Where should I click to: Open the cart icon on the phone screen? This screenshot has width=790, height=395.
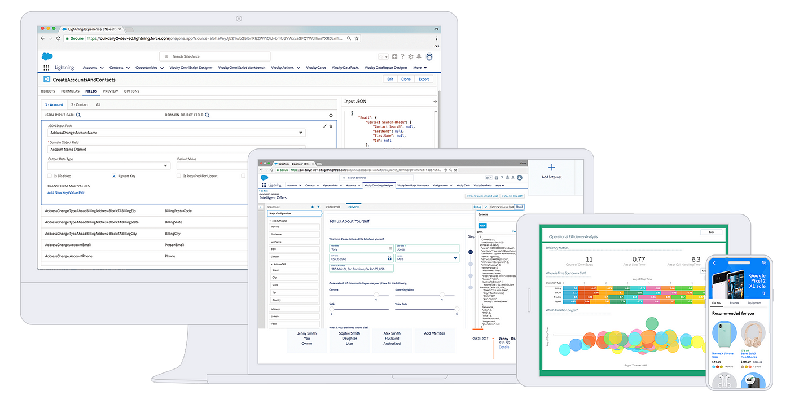[765, 263]
